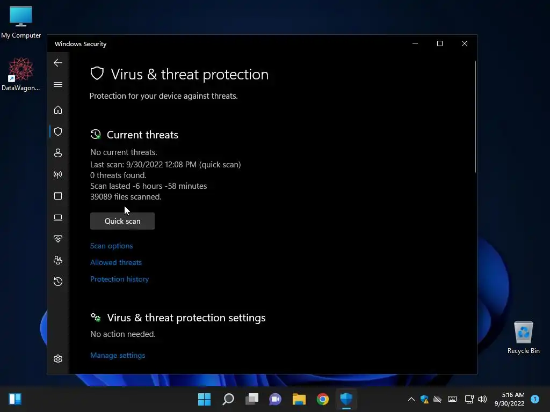This screenshot has width=550, height=412.
Task: Open the Windows Start menu
Action: [x=205, y=399]
